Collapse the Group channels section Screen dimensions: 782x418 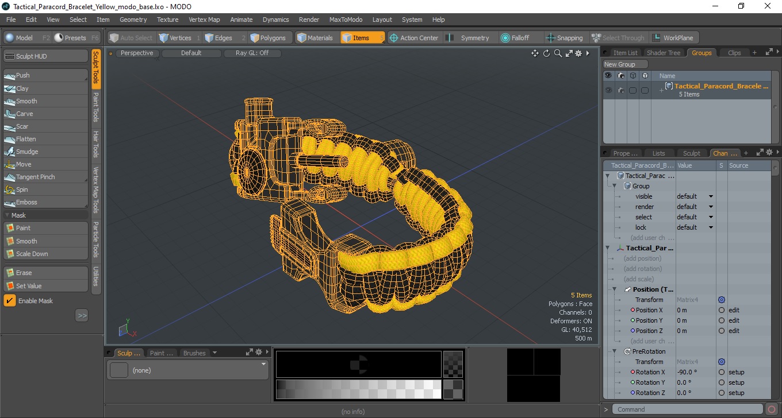coord(614,186)
